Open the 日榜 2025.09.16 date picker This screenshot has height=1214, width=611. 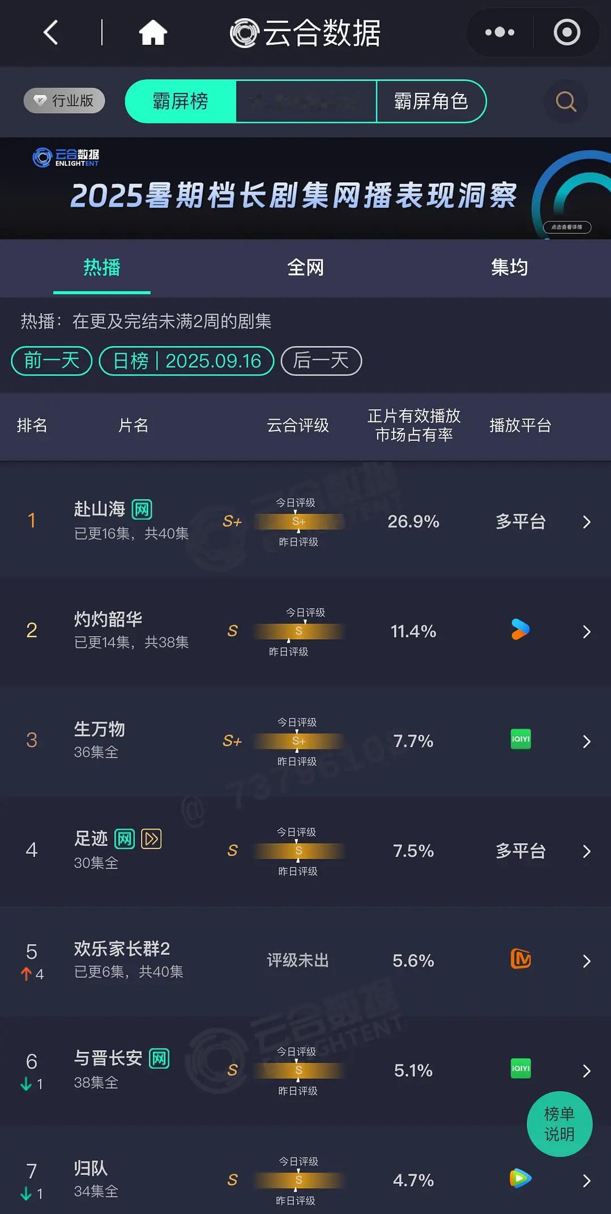[x=187, y=361]
